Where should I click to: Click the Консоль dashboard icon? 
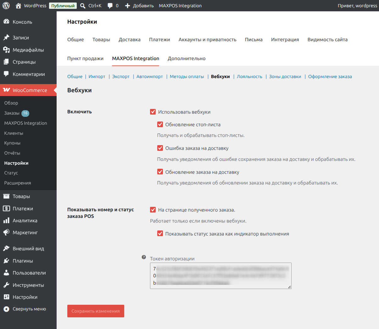tap(6, 22)
